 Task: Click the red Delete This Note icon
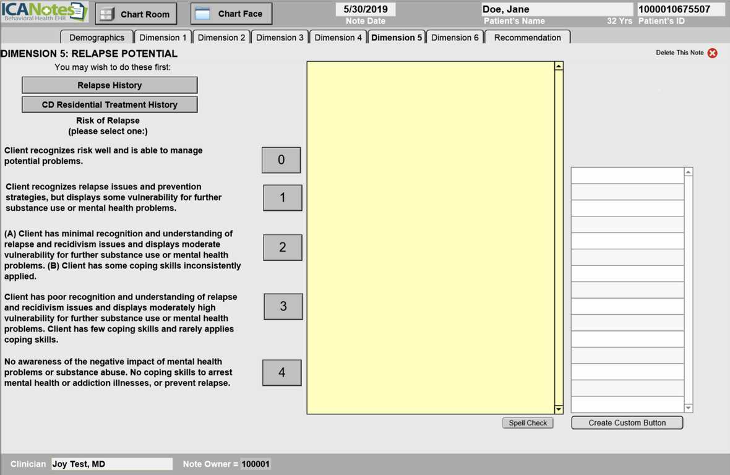point(712,53)
